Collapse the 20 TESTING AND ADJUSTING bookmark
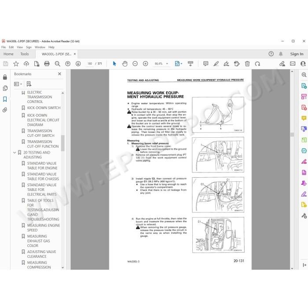Screen dimensions: 308x308 (15, 152)
